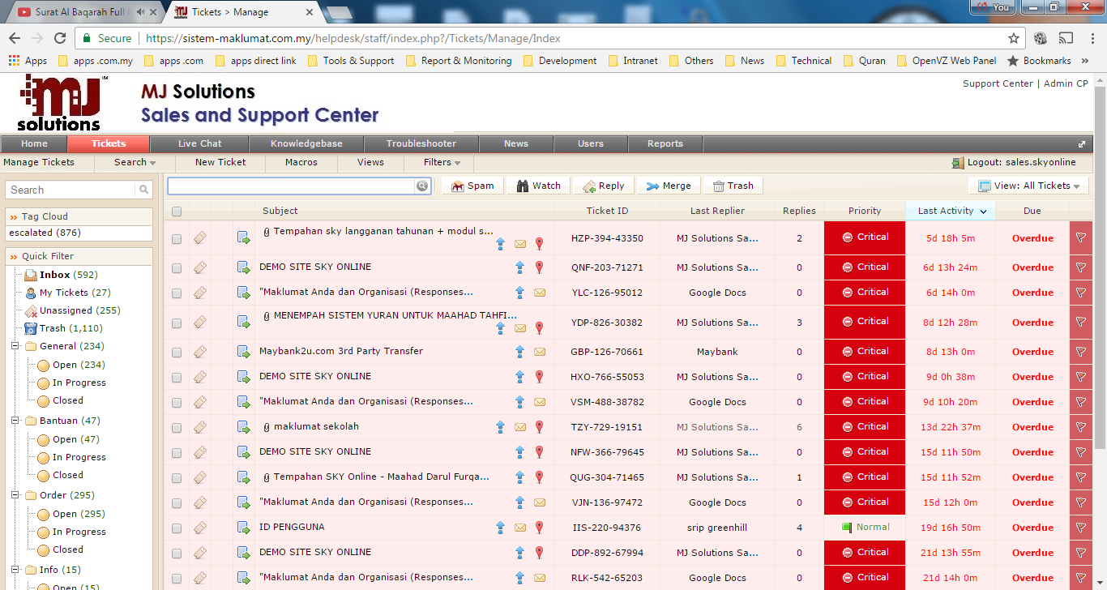The width and height of the screenshot is (1107, 590).
Task: Open the Live Chat tab
Action: coord(199,144)
